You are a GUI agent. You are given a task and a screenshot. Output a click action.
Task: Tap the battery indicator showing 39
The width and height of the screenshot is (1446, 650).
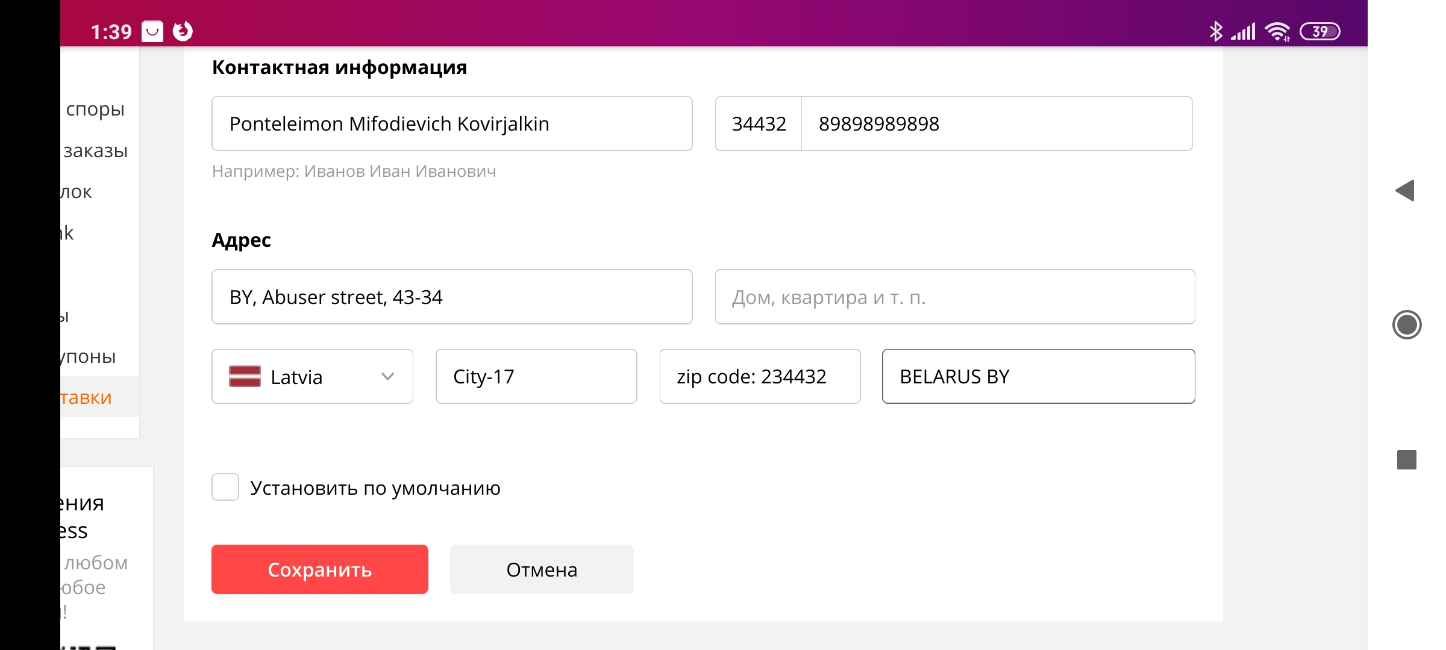click(1319, 31)
